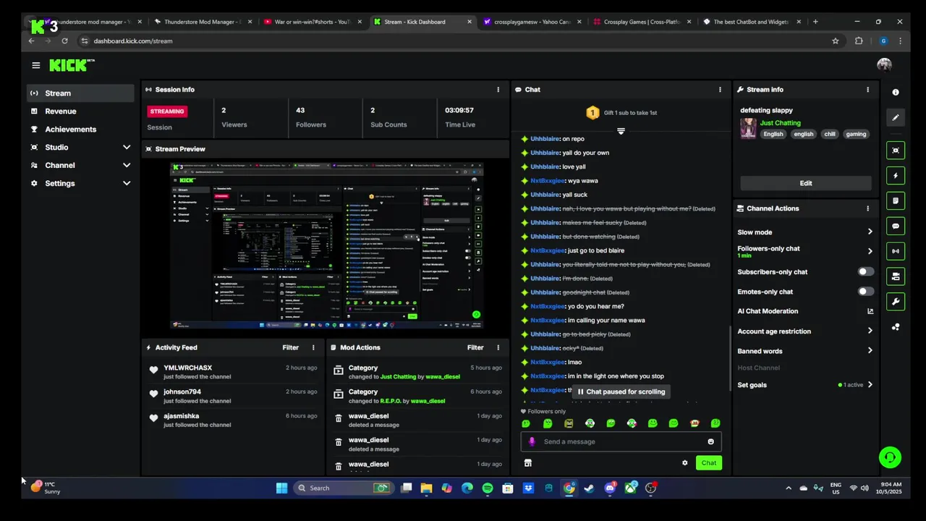Open Revenue in the left navigation
The height and width of the screenshot is (521, 926).
pos(80,111)
